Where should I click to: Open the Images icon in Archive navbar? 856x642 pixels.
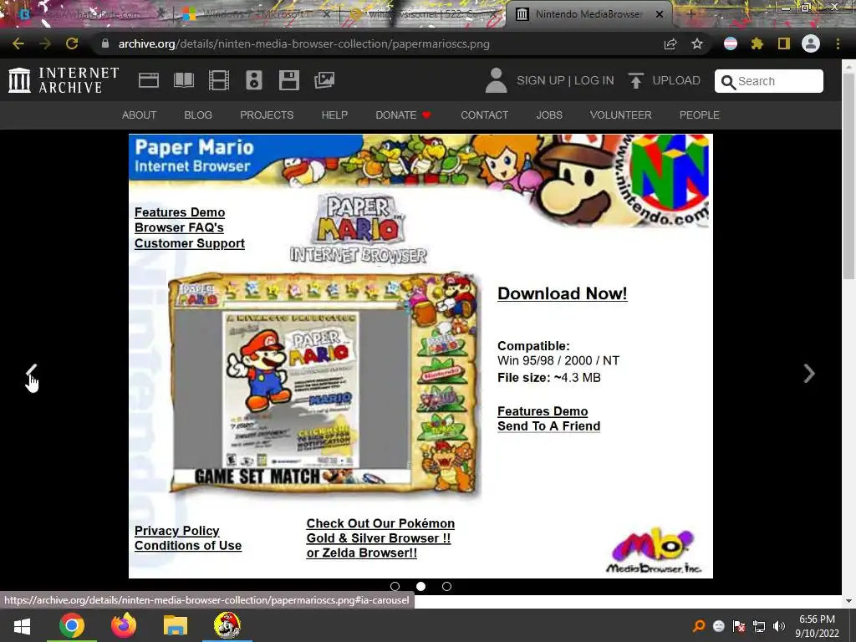tap(324, 80)
